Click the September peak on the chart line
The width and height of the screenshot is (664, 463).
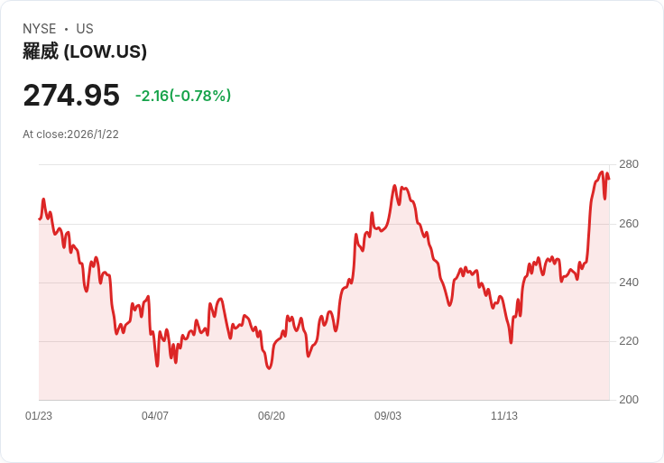click(394, 186)
